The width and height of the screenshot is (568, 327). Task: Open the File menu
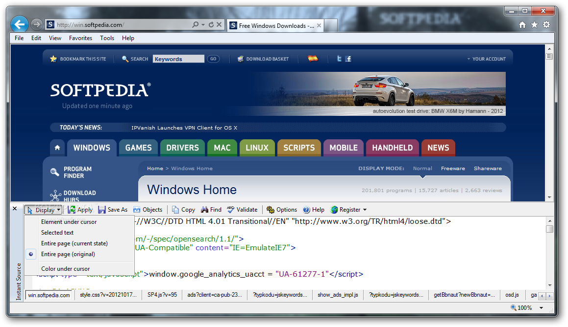point(19,38)
